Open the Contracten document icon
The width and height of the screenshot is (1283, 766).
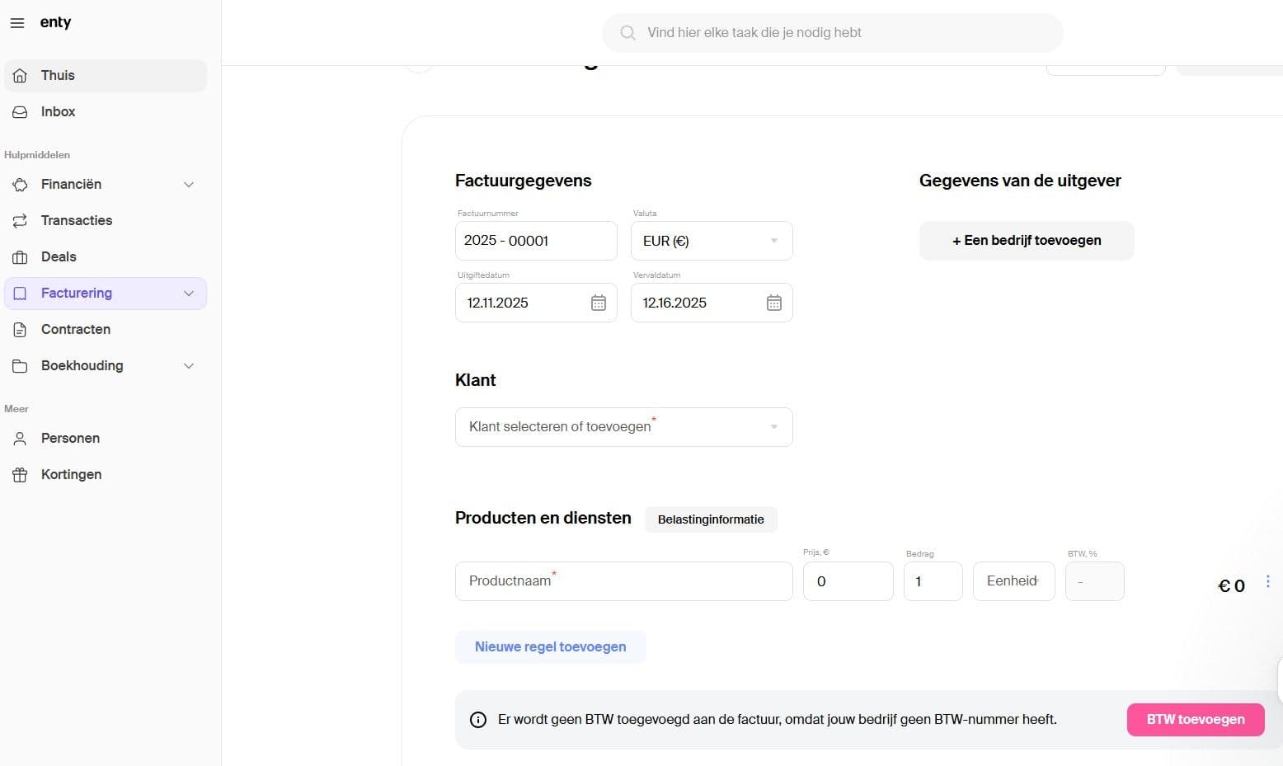pos(20,329)
